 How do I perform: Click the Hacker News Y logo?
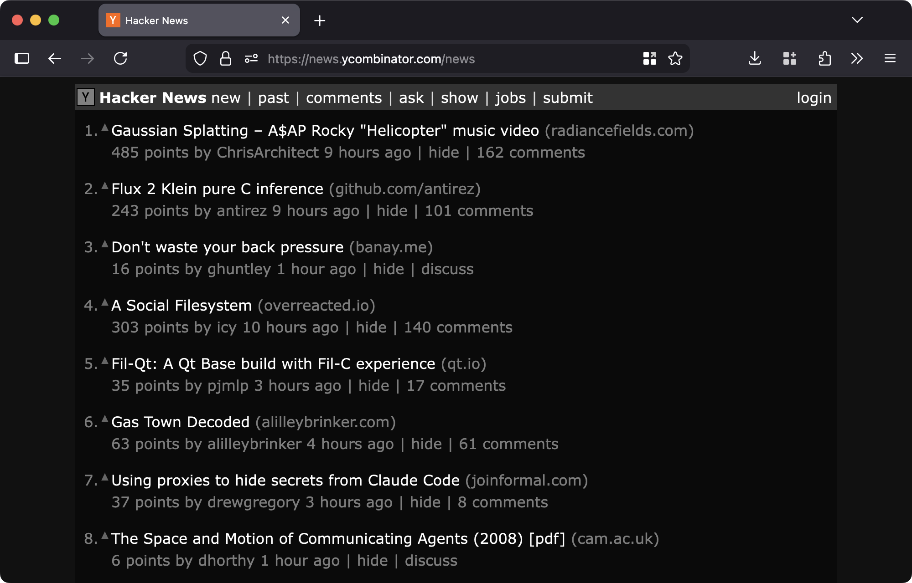click(x=85, y=97)
